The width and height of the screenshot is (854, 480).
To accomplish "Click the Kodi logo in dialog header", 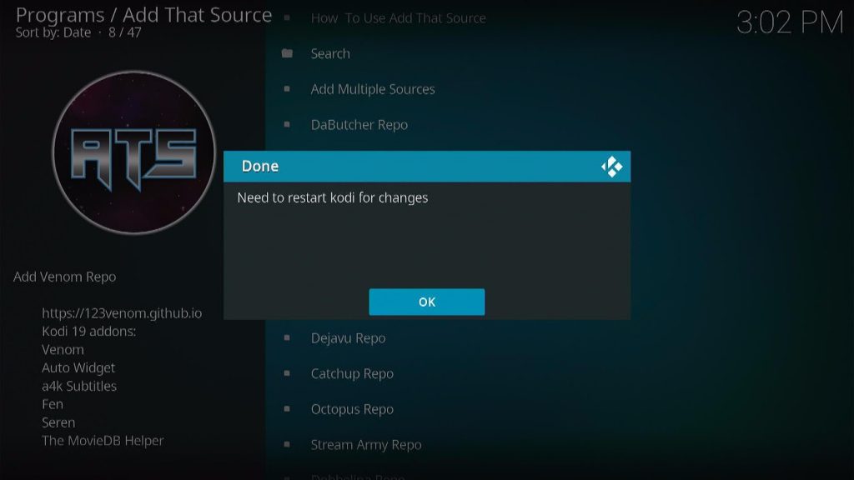I will (611, 167).
